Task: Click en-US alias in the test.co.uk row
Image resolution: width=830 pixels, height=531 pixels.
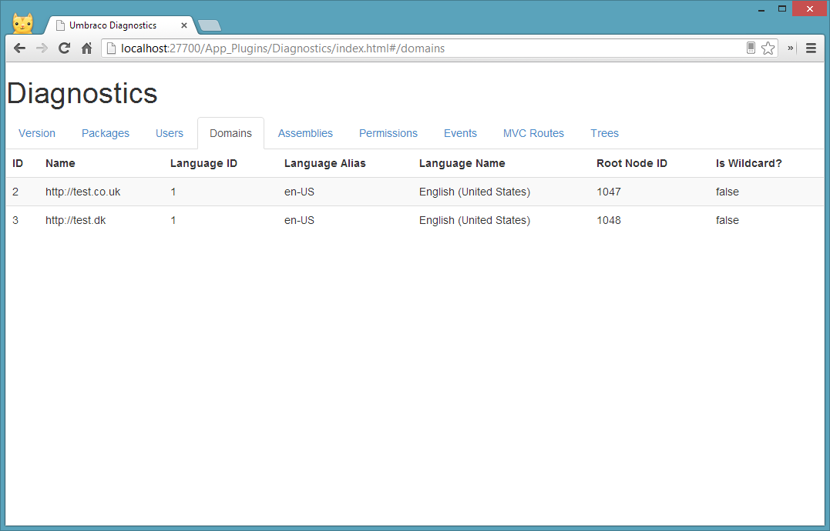Action: point(299,192)
